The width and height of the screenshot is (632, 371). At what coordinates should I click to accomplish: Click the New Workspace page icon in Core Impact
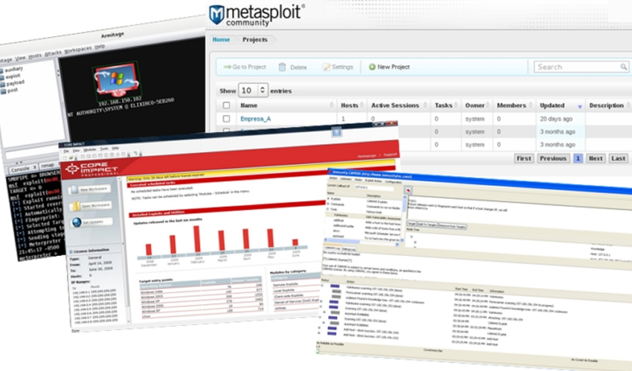[x=74, y=189]
